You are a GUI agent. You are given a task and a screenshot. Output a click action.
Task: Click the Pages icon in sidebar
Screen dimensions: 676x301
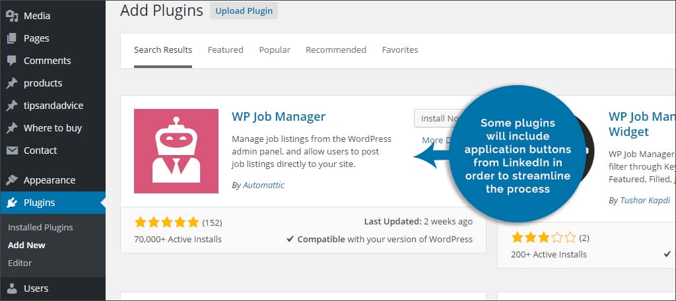12,38
